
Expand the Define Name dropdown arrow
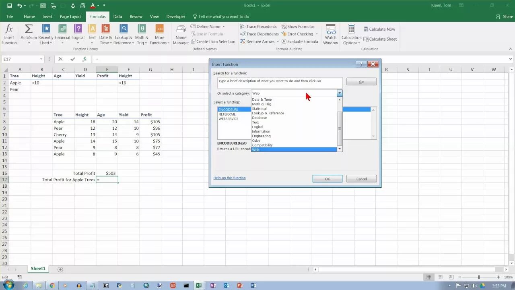click(224, 27)
